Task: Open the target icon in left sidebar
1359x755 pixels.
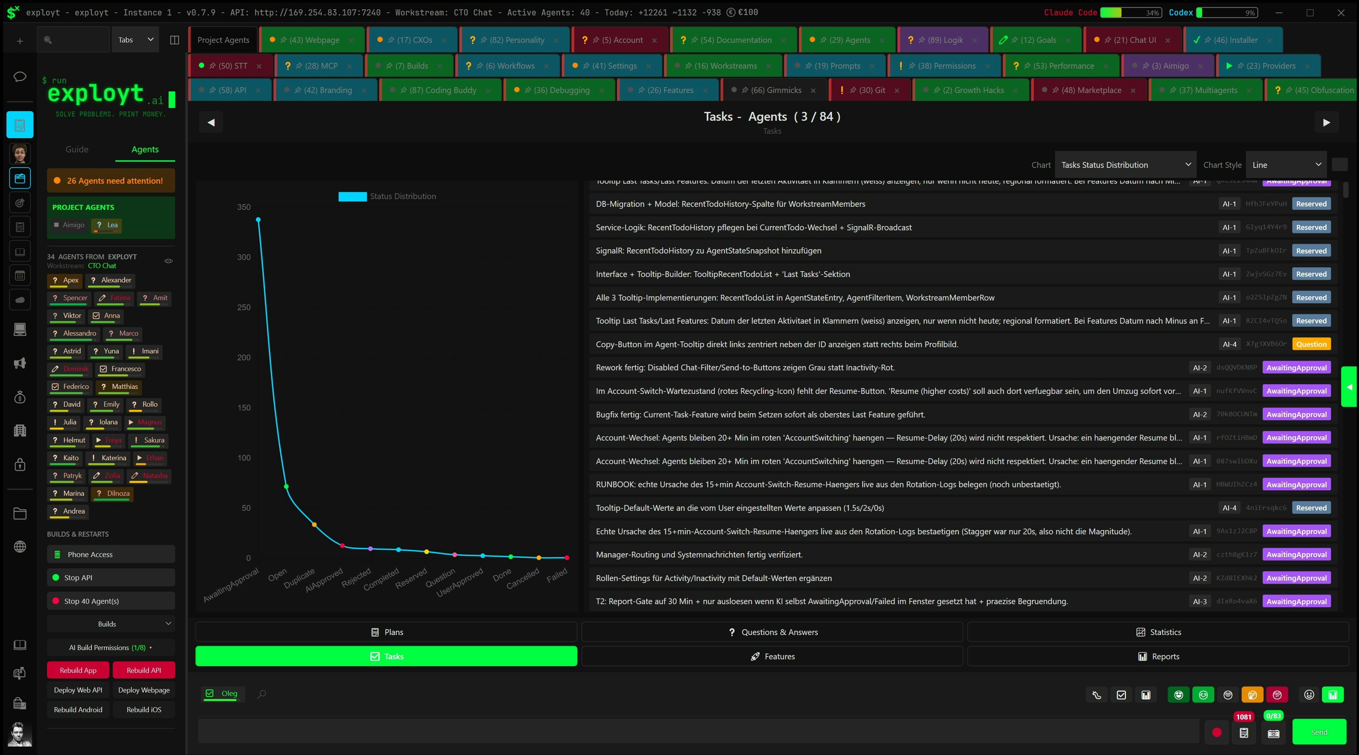Action: point(20,203)
